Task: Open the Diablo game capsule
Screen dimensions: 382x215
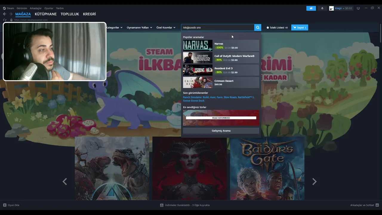Action: [x=190, y=168]
